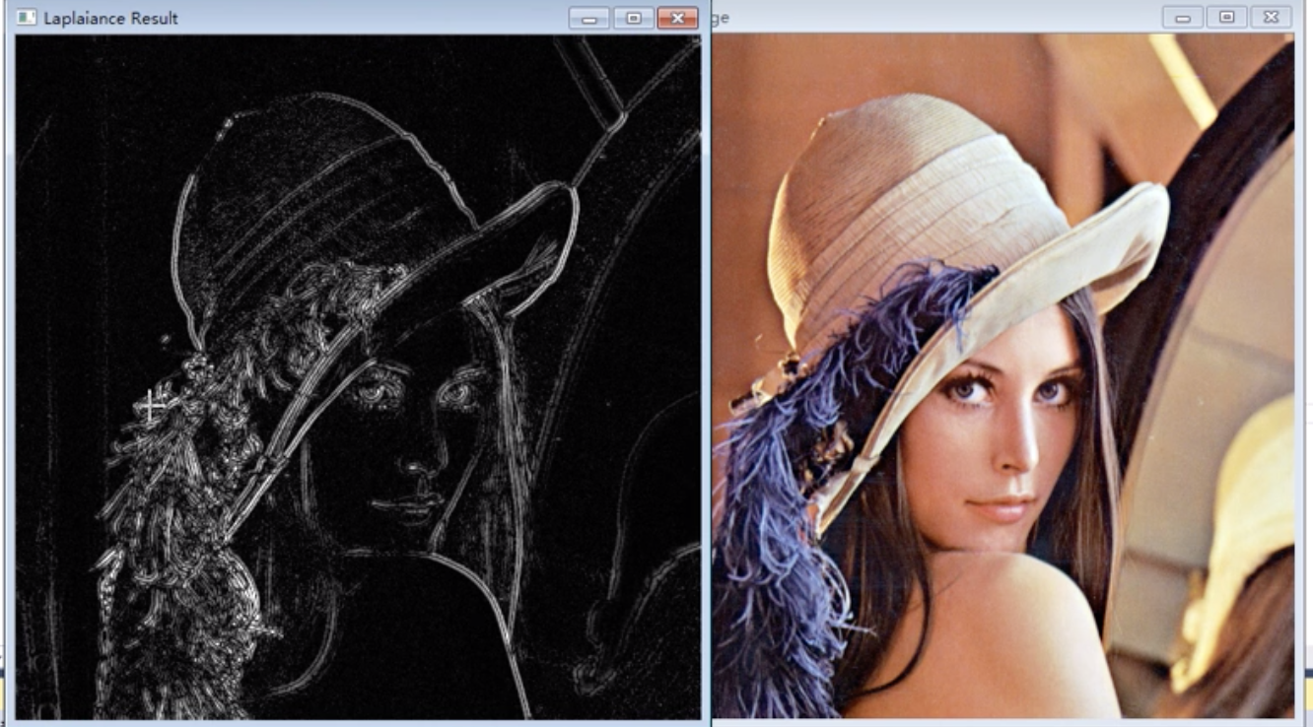Minimize the Laplaiance Result window
1313x727 pixels.
(589, 18)
